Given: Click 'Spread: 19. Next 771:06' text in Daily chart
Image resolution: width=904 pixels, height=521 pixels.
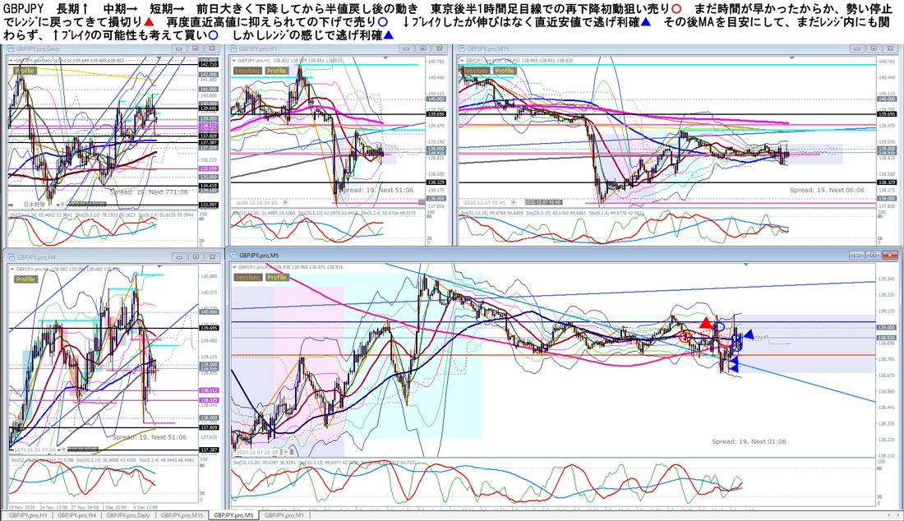Looking at the screenshot, I should tap(149, 191).
